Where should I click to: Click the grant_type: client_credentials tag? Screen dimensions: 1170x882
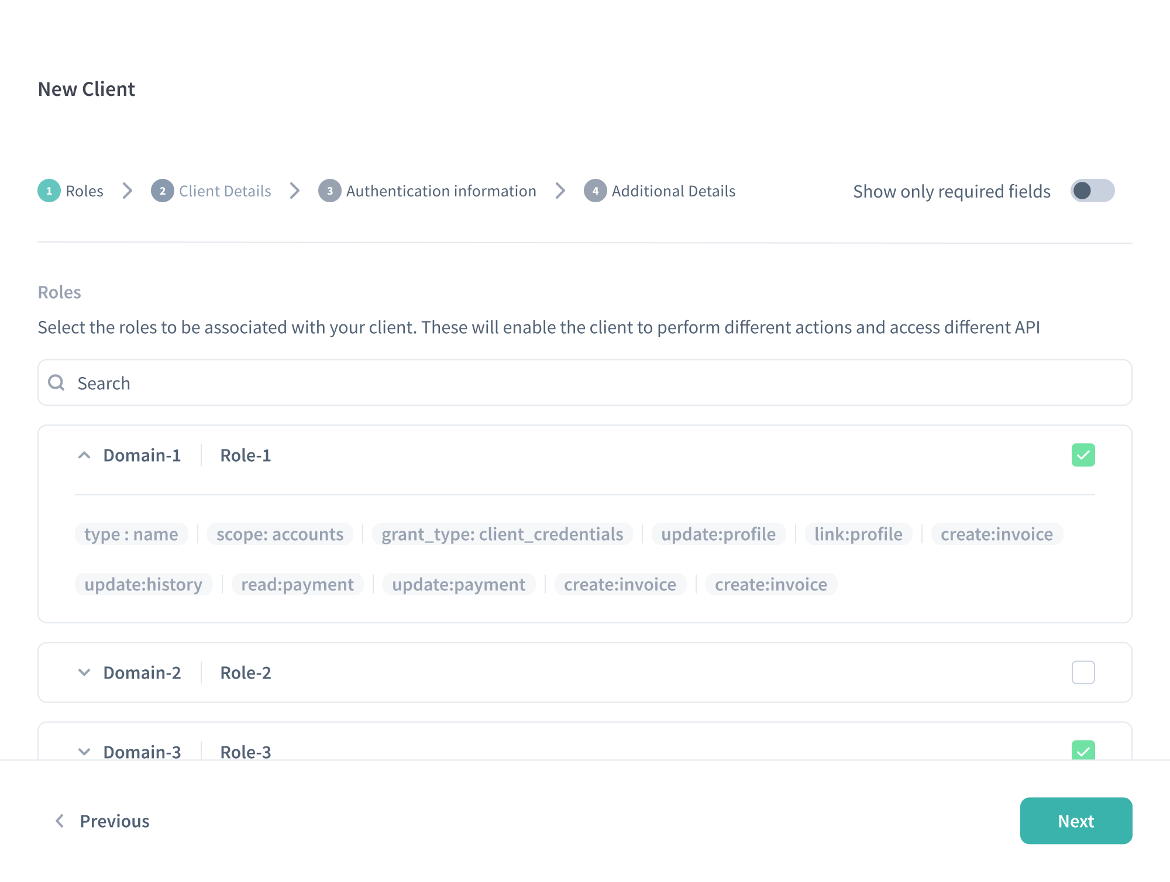pyautogui.click(x=503, y=534)
